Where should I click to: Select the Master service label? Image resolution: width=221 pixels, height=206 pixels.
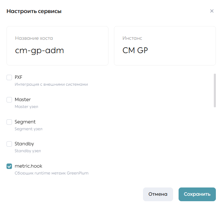tap(23, 99)
